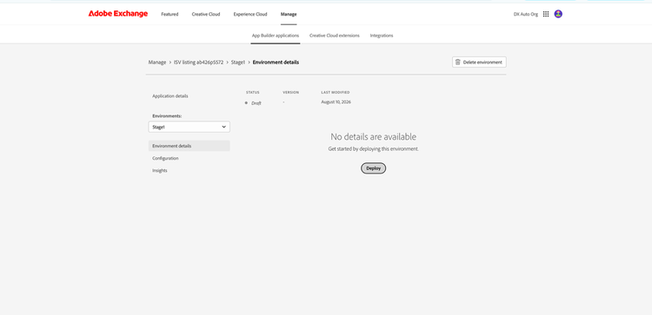The height and width of the screenshot is (315, 652).
Task: Click the LAST MODIFIED column label
Action: click(x=336, y=92)
